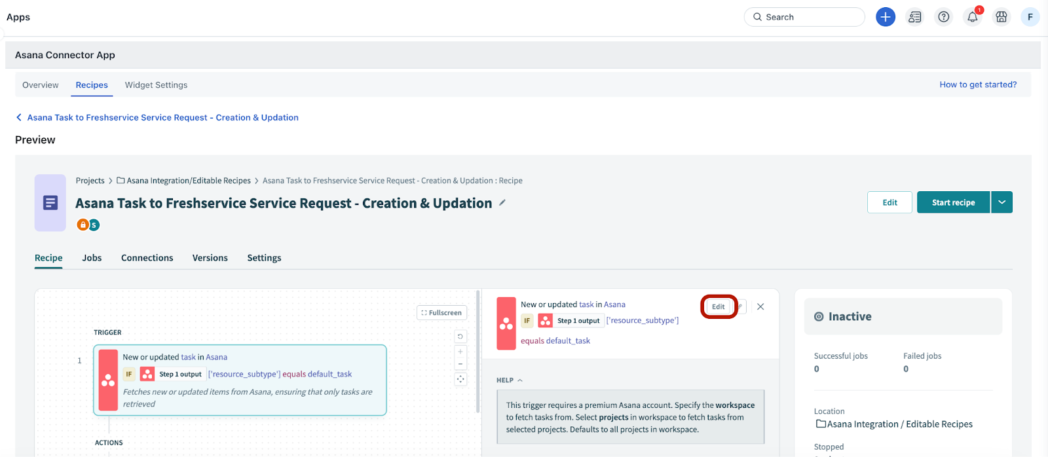Close the trigger detail panel
Screen dimensions: 1048x457
[x=760, y=306]
